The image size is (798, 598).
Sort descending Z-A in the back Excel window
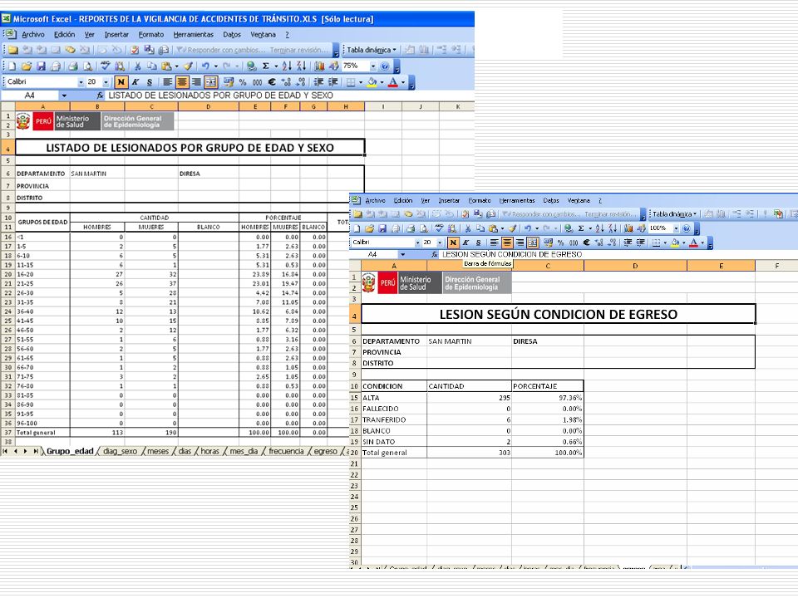click(302, 66)
